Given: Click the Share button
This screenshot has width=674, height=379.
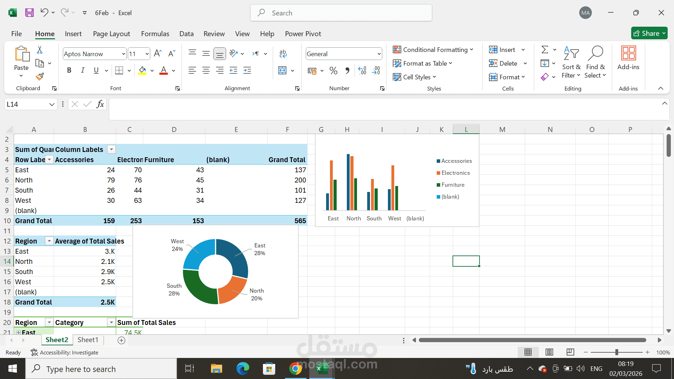Looking at the screenshot, I should click(x=649, y=33).
